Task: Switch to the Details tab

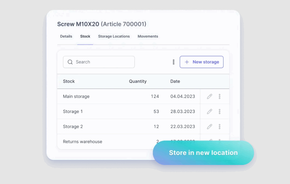Action: pyautogui.click(x=66, y=37)
